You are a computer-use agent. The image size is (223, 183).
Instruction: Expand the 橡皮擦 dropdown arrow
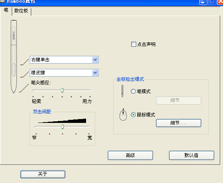click(x=95, y=73)
